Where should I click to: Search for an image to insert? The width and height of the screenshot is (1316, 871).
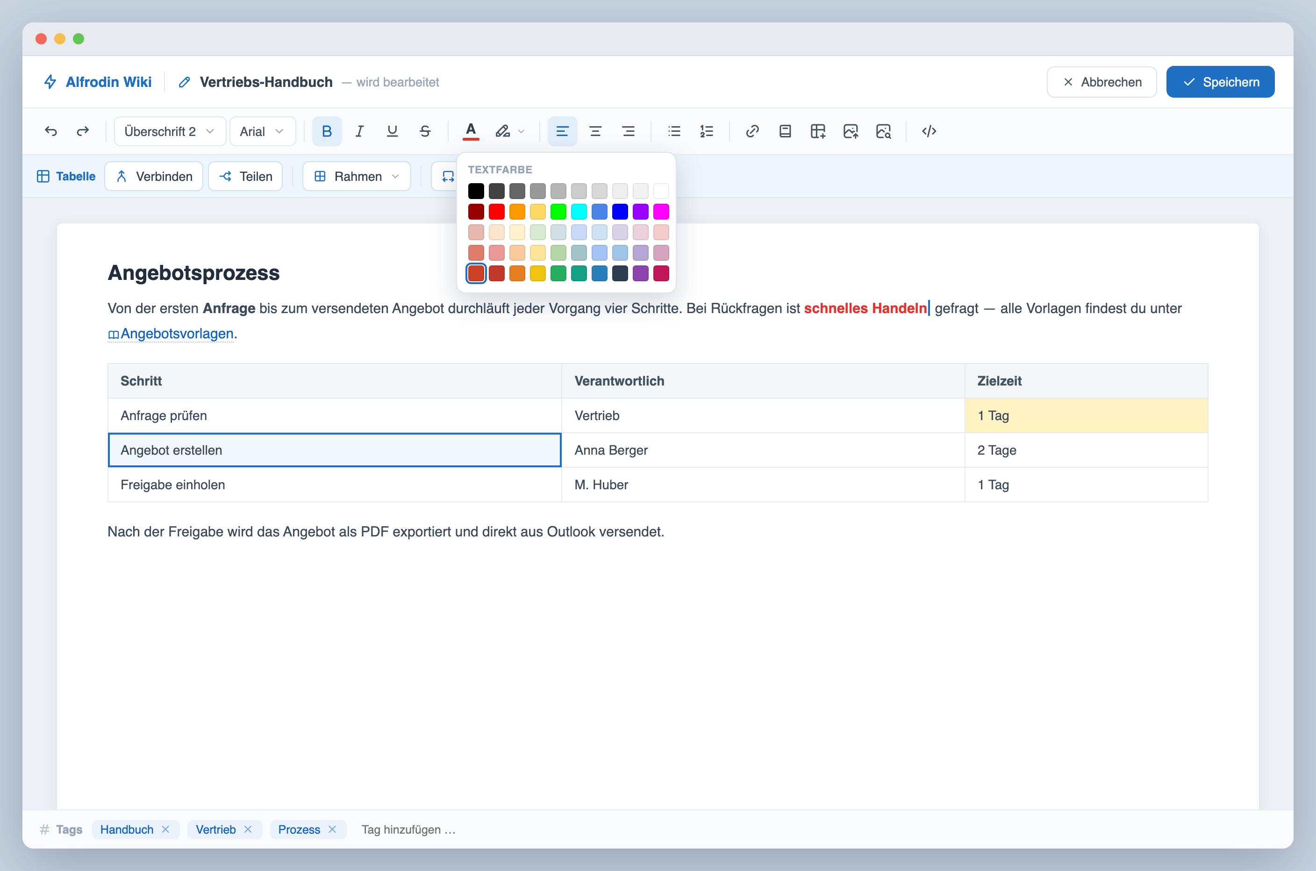pyautogui.click(x=883, y=131)
